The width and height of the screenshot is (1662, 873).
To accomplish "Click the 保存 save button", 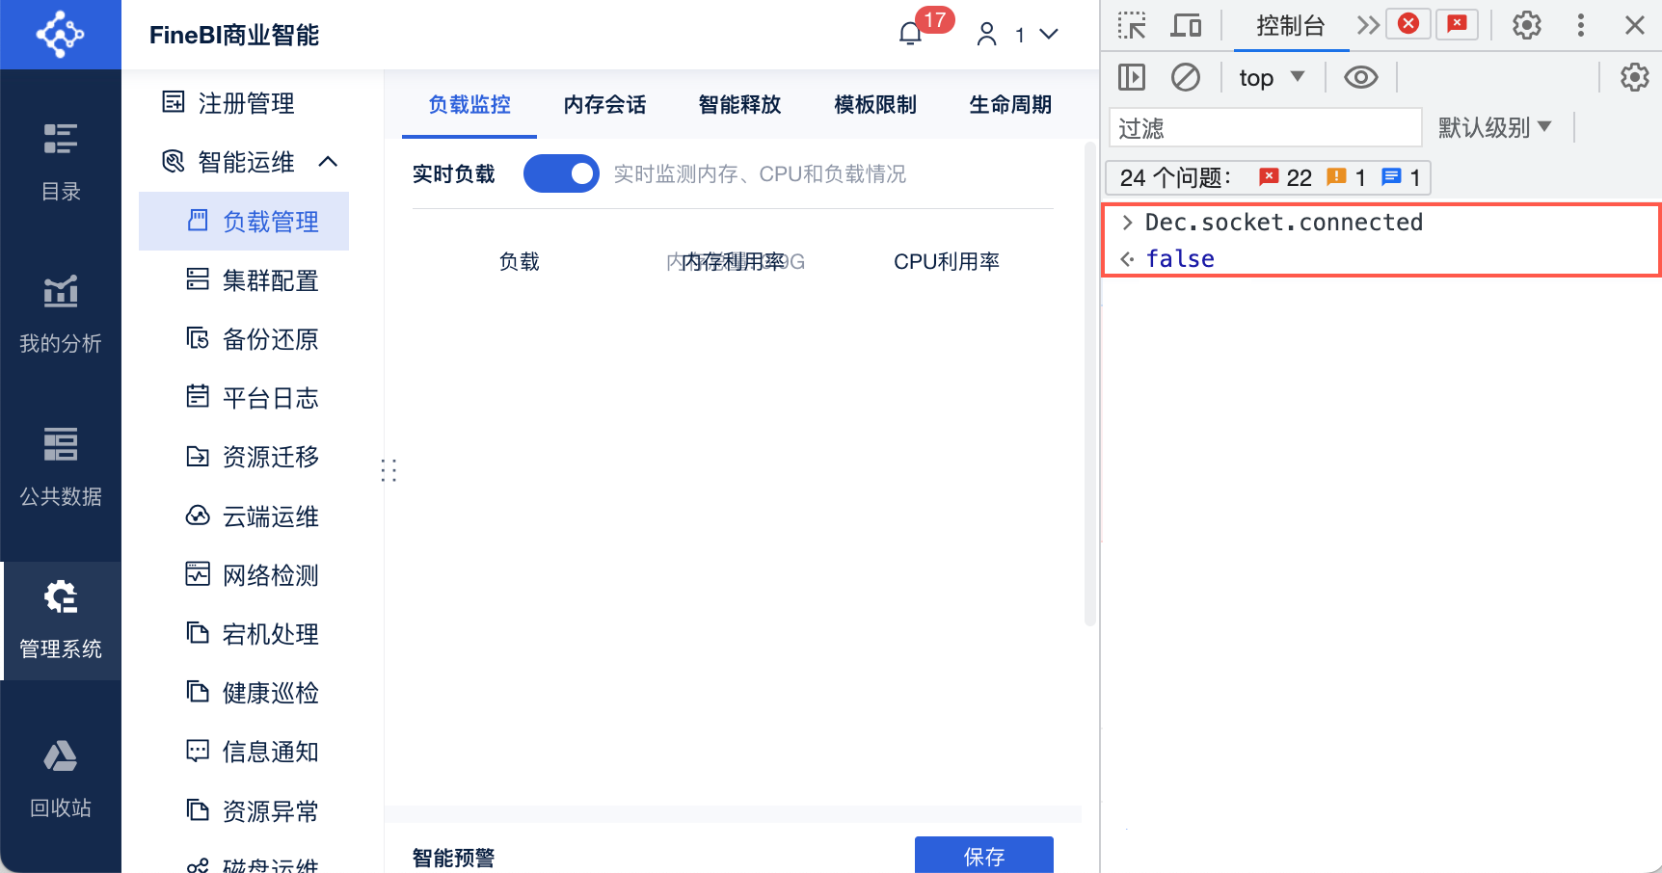I will [983, 856].
